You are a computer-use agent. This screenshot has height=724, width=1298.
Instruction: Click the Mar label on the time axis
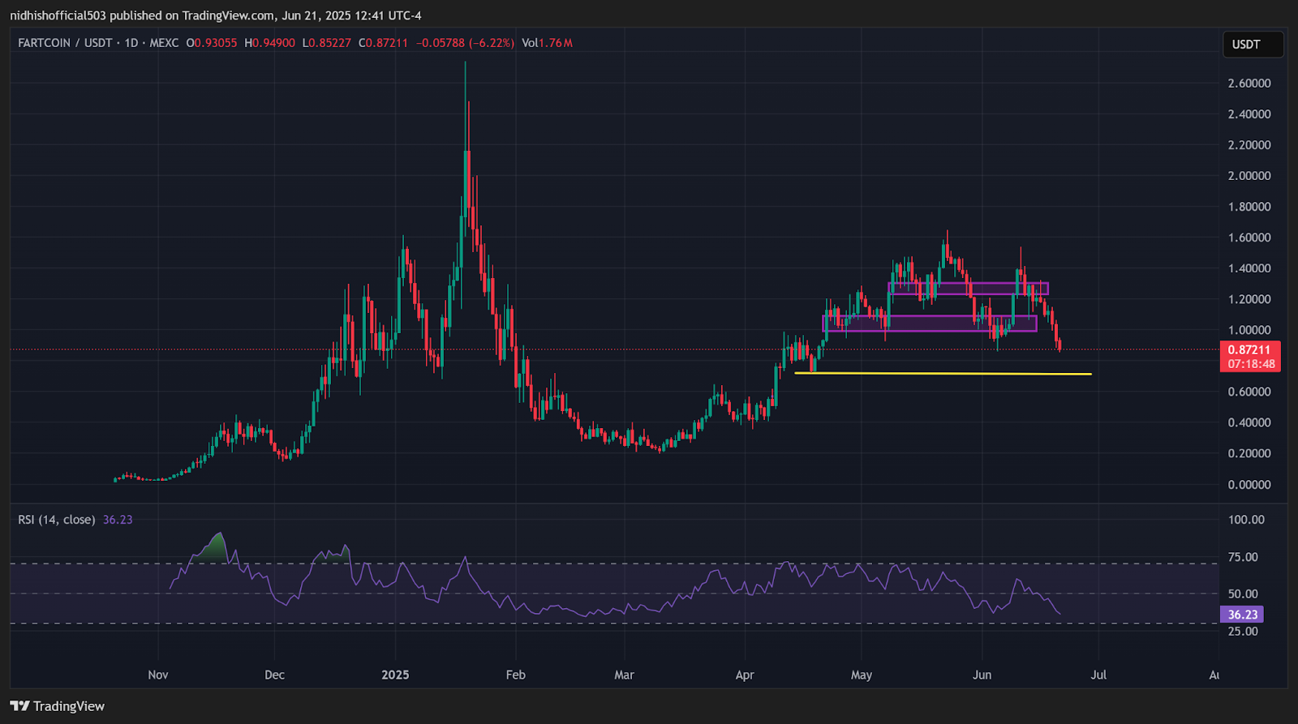(624, 675)
